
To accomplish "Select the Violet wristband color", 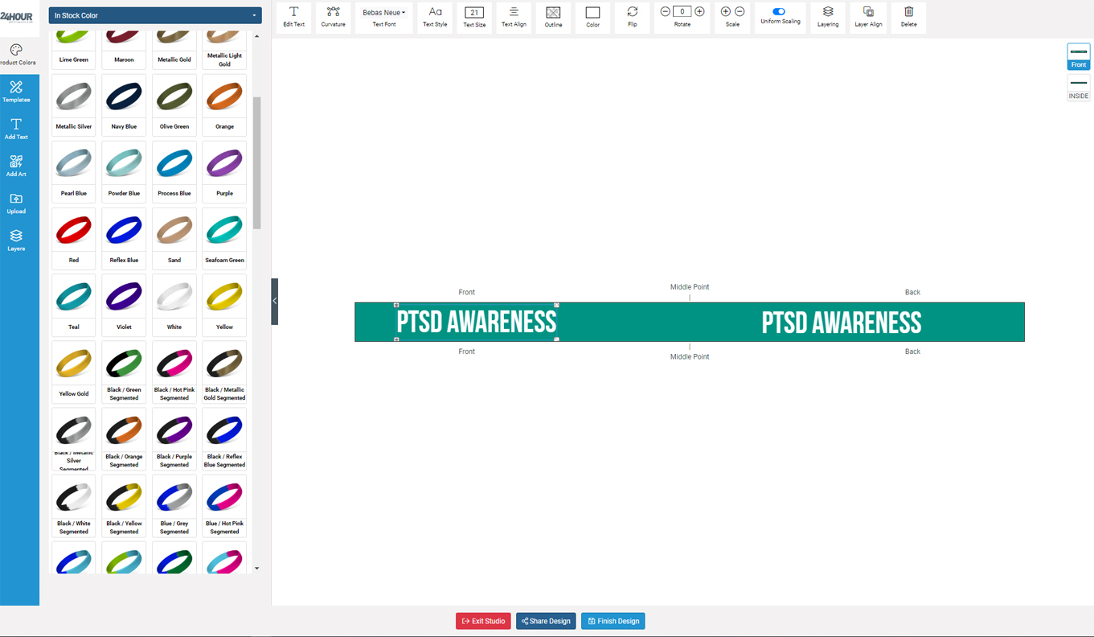I will click(124, 305).
